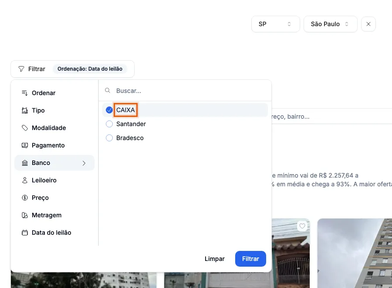Open the Leiloeiro filter section
Image resolution: width=392 pixels, height=288 pixels.
54,180
